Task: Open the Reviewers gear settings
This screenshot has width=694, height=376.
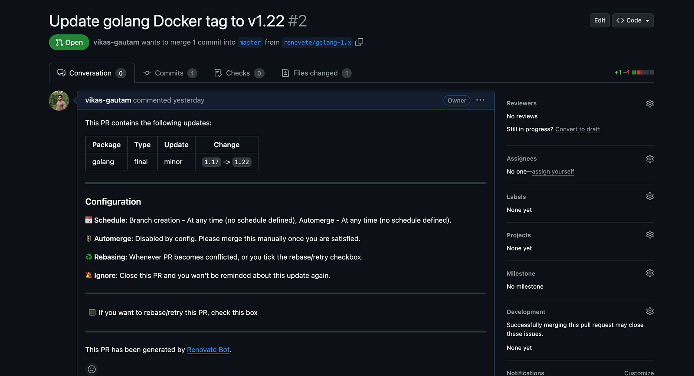Action: (x=650, y=103)
